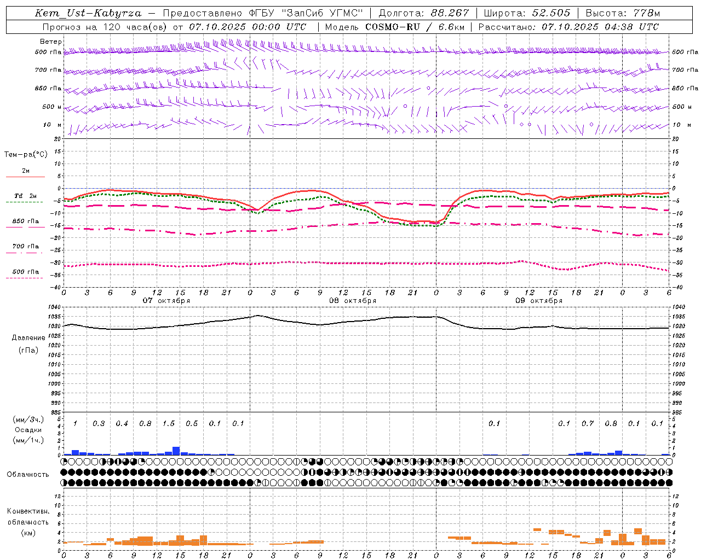This screenshot has height=560, width=701.
Task: Click the 0.3 three-hour precipitation value
Action: 99,424
